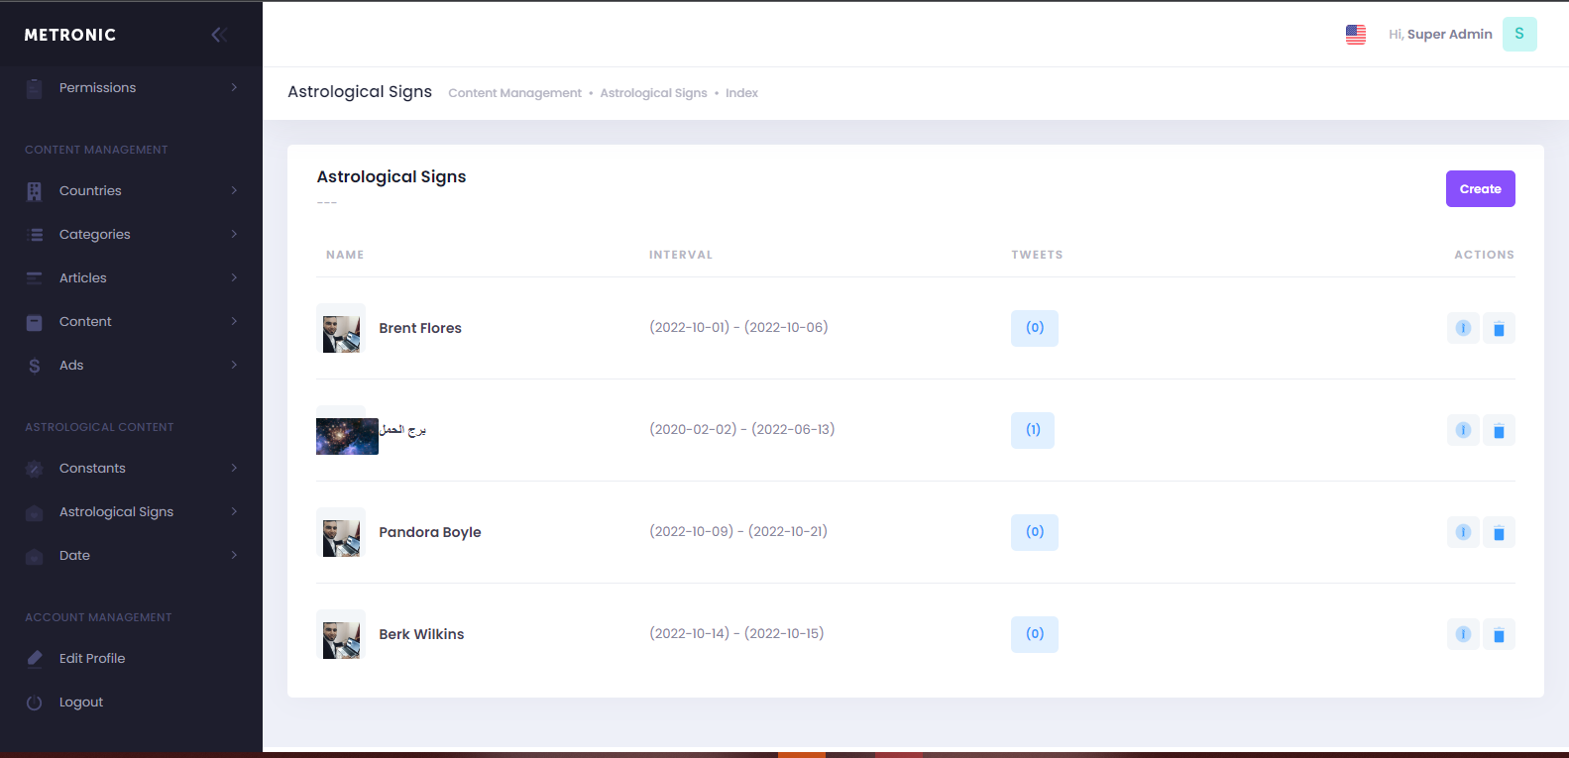Expand the Permissions sidebar arrow
The image size is (1569, 758).
(x=234, y=87)
